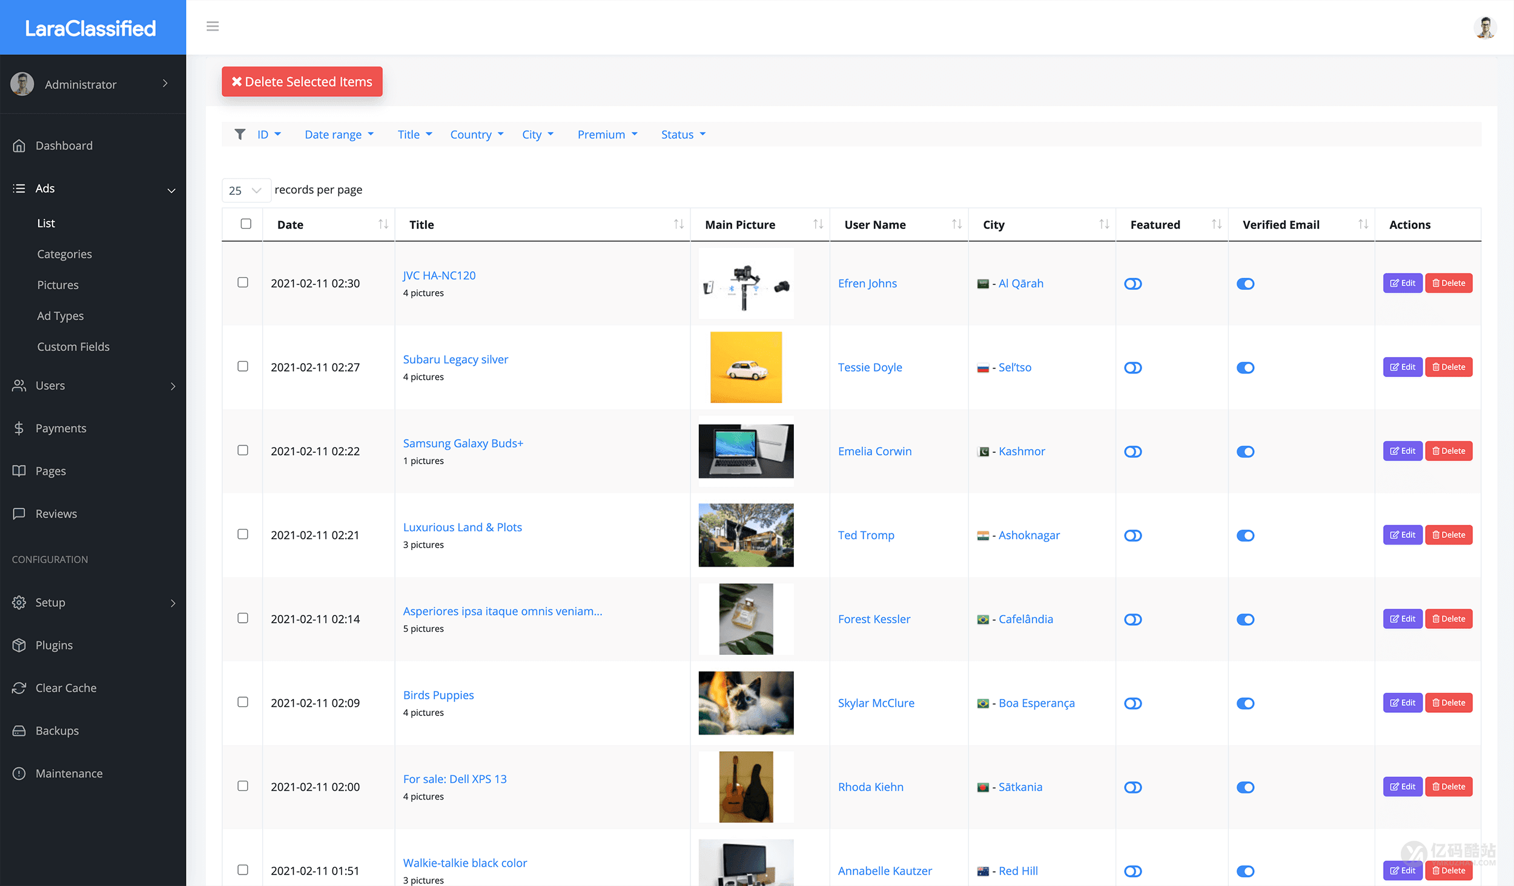
Task: Toggle Verified Email for Subaru Legacy silver
Action: [x=1245, y=368]
